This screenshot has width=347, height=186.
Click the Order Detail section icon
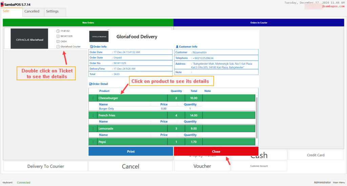[x=90, y=84]
